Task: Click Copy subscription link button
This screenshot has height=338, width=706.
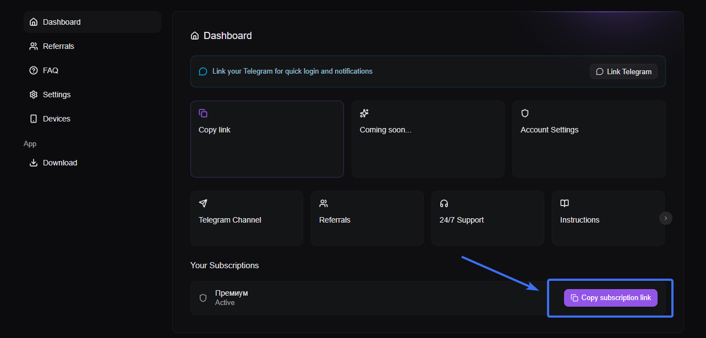Action: click(611, 298)
